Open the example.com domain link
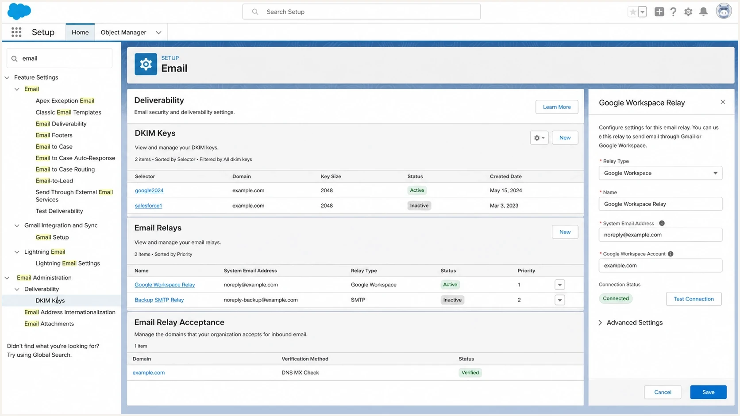The image size is (740, 416). coord(149,373)
